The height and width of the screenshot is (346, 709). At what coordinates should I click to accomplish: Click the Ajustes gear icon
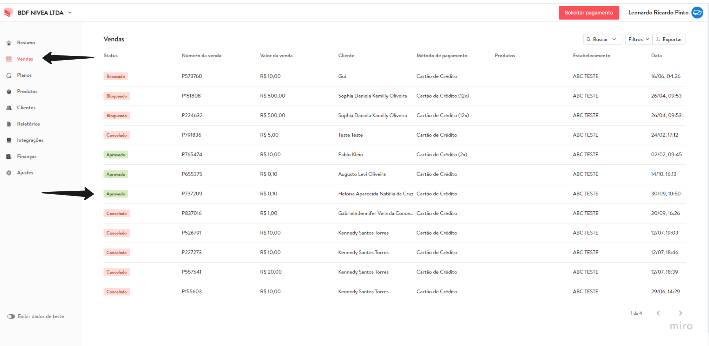[x=9, y=173]
